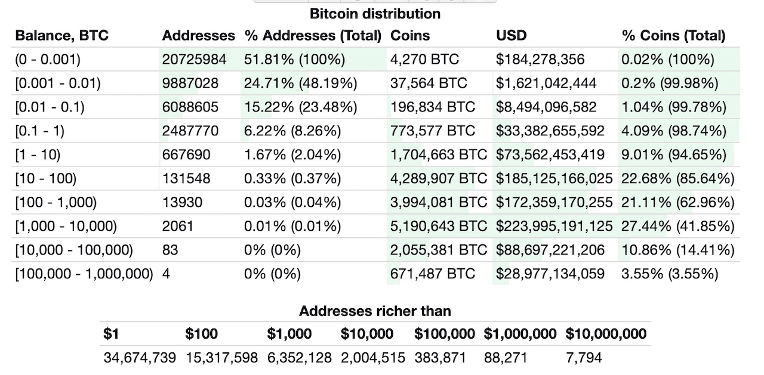Select the (0 - 0.001) balance row label
This screenshot has width=764, height=375.
pos(48,60)
